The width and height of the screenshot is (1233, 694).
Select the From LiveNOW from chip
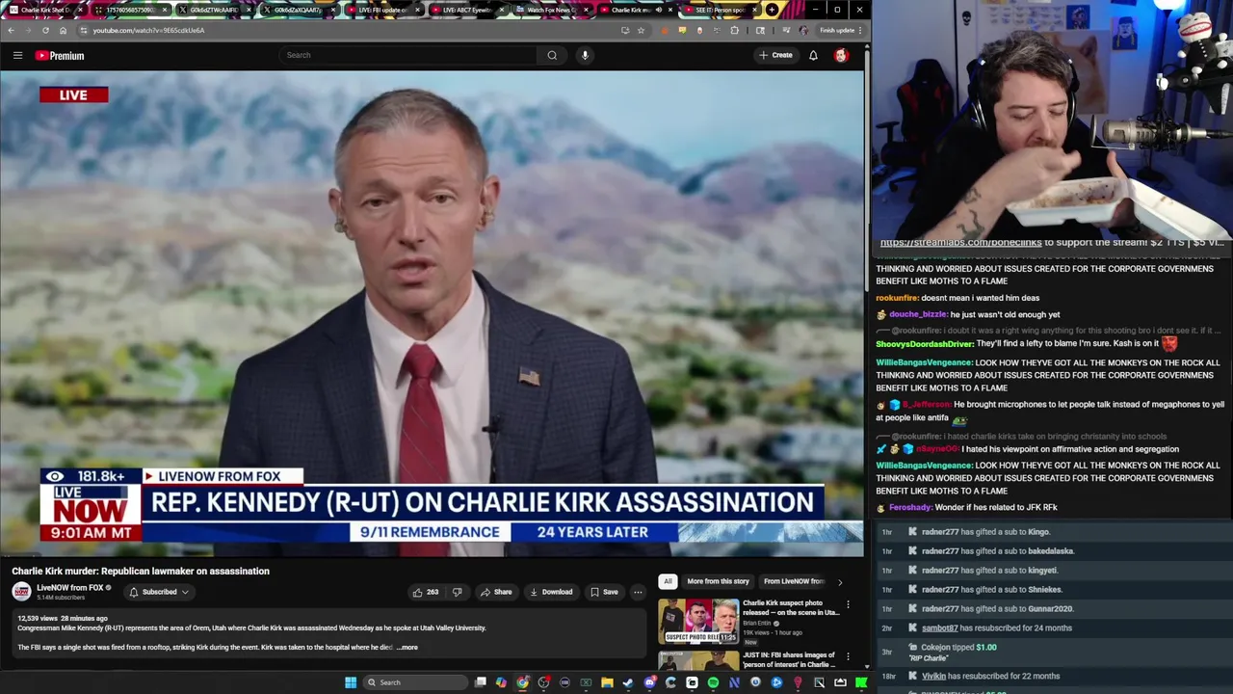793,581
